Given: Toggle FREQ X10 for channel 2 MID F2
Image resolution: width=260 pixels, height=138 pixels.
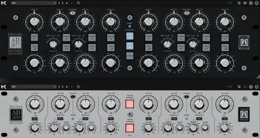Looking at the screenshot, I should (181, 48).
